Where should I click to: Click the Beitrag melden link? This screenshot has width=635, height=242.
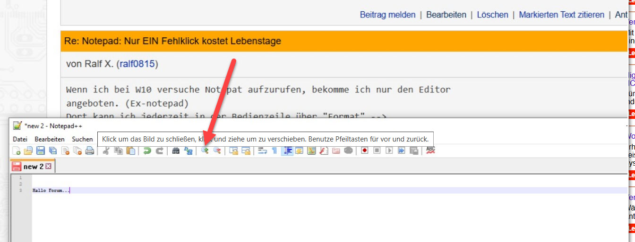coord(387,15)
